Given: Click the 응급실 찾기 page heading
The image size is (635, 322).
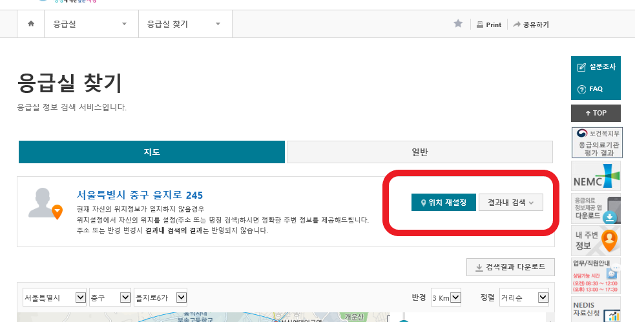Looking at the screenshot, I should pyautogui.click(x=69, y=83).
